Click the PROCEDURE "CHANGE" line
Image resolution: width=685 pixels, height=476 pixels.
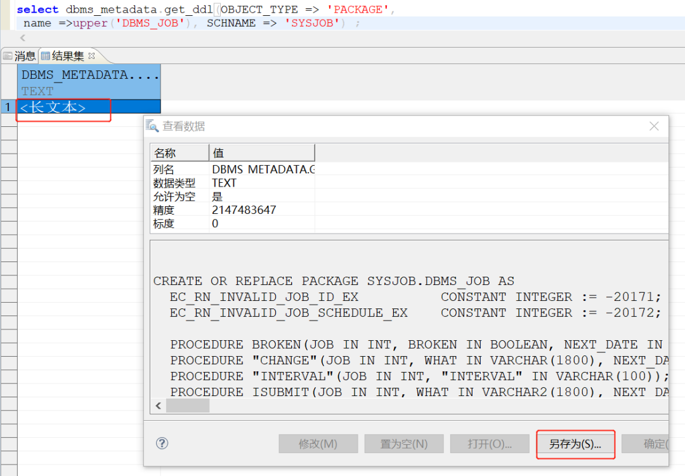coord(419,360)
